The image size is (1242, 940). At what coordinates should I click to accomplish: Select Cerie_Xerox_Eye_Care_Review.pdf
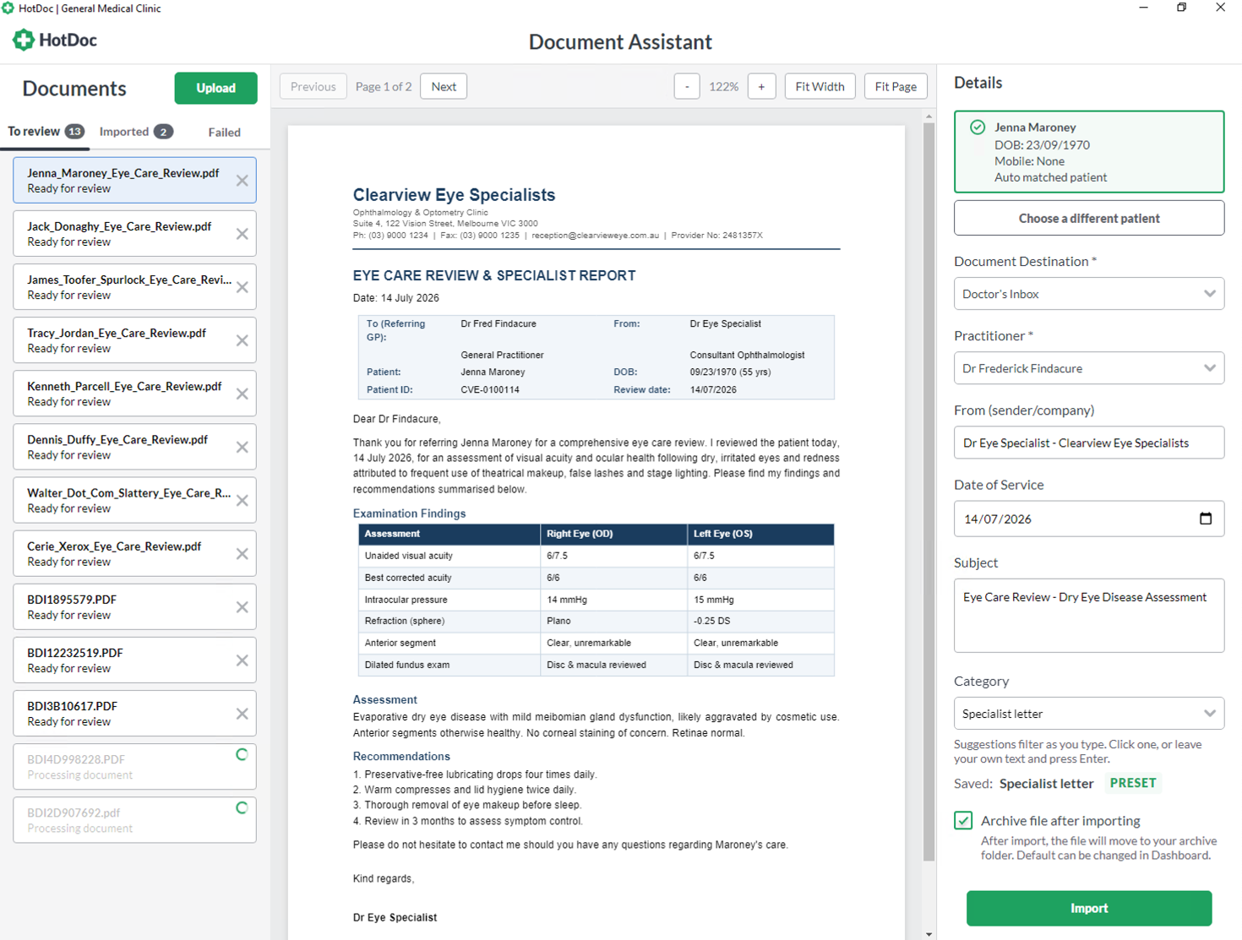coord(134,554)
